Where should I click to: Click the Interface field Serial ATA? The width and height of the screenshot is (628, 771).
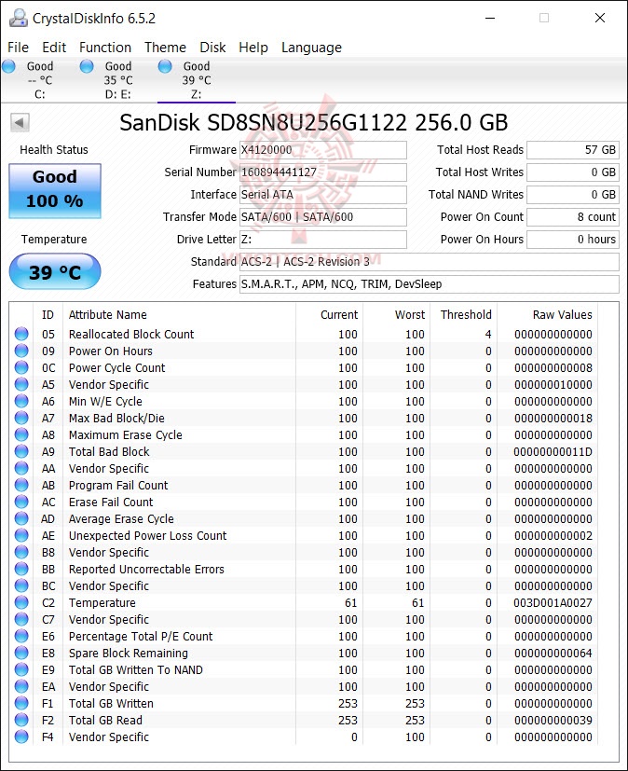pyautogui.click(x=322, y=195)
